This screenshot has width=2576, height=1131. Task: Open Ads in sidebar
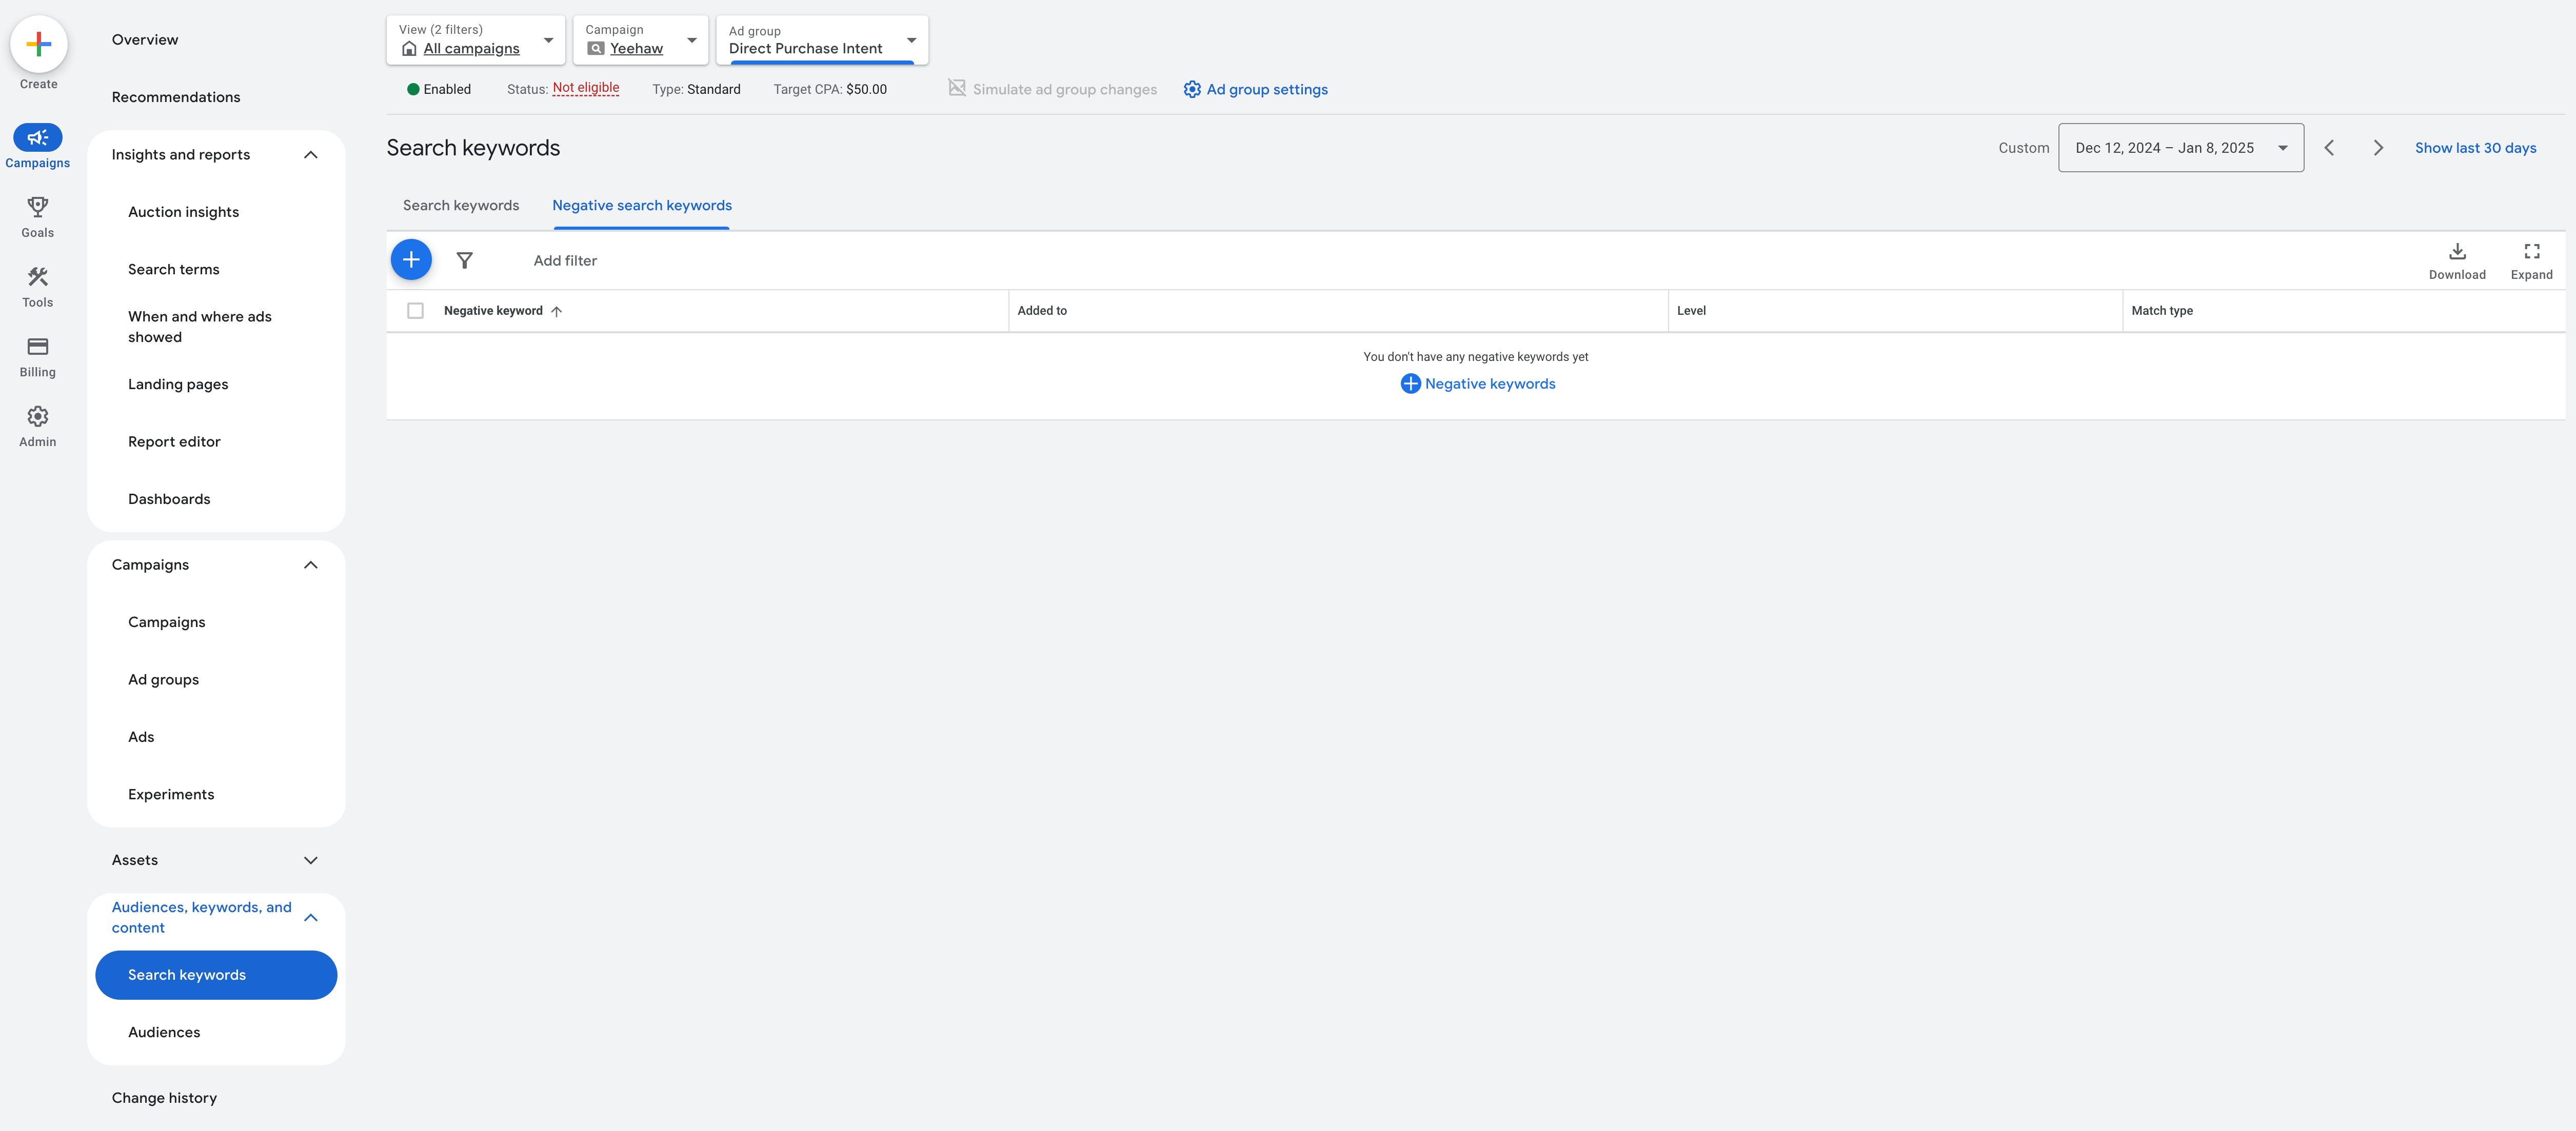(x=141, y=737)
